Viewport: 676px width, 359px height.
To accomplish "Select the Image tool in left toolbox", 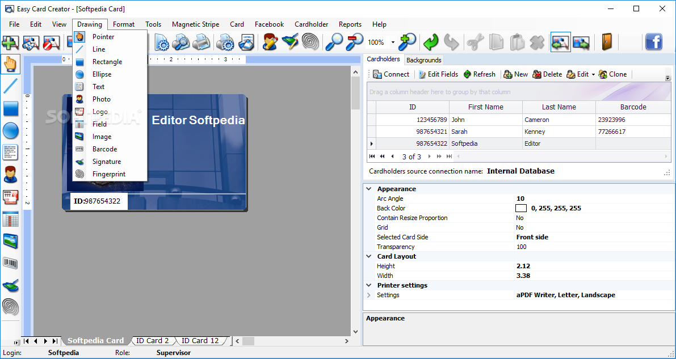I will pyautogui.click(x=10, y=241).
